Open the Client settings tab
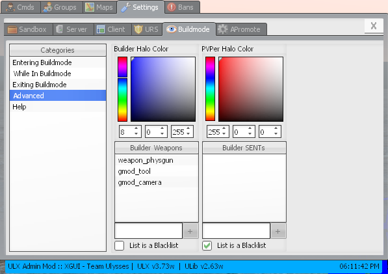388x274 pixels. (x=112, y=29)
